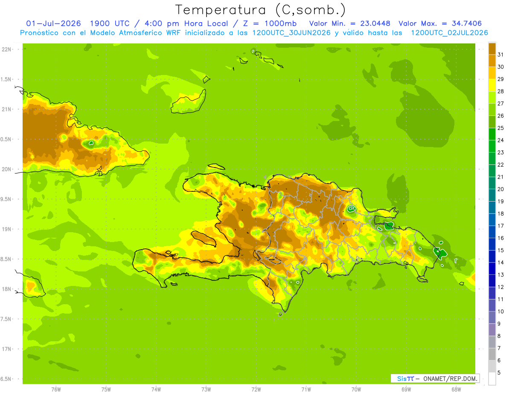The width and height of the screenshot is (512, 395).
Task: Click the legend value '30'
Action: (501, 67)
